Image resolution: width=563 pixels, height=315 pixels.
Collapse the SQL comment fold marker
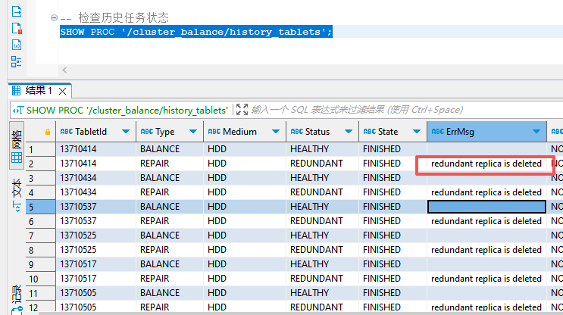click(x=54, y=17)
